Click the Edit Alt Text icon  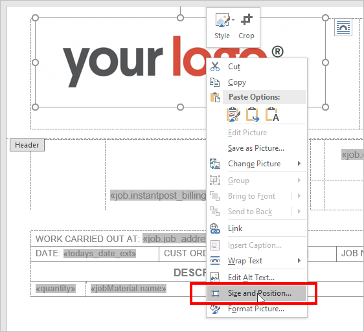[x=215, y=277]
